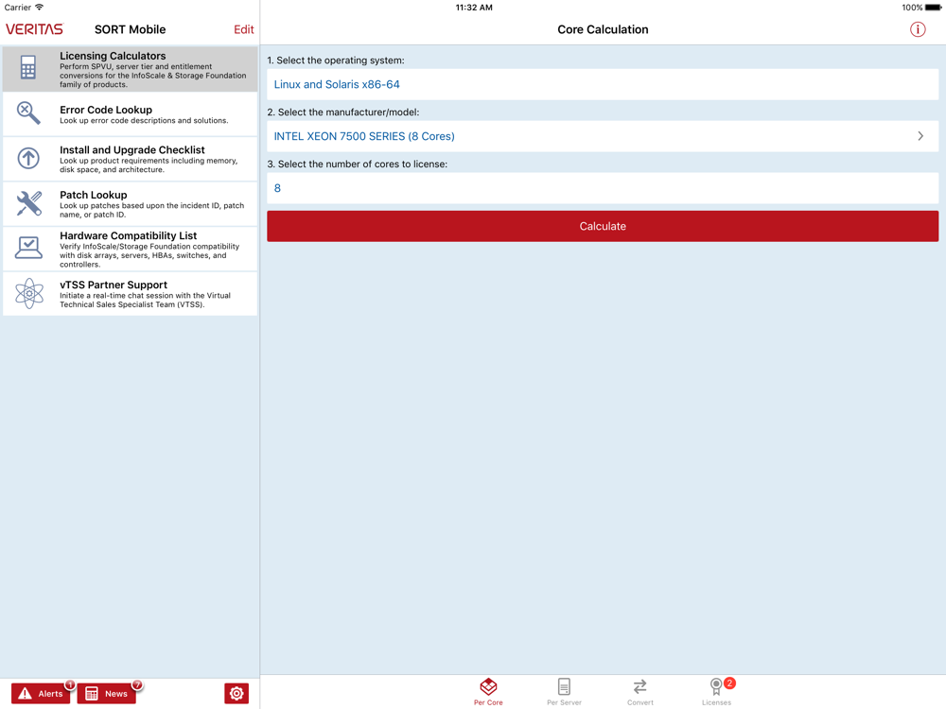
Task: Tap the Licenses badge showing 2
Action: 729,683
